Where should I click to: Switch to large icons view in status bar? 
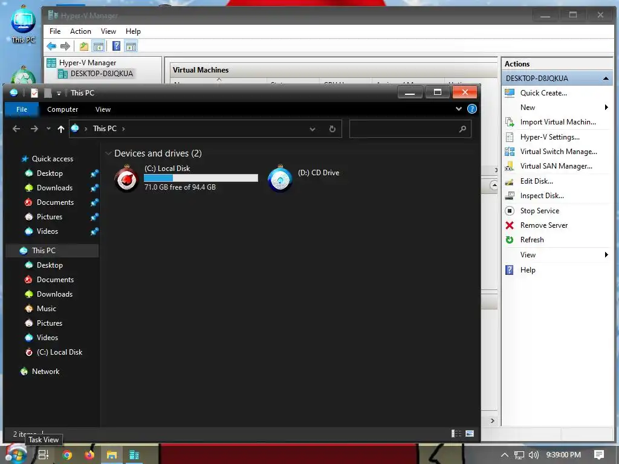470,434
